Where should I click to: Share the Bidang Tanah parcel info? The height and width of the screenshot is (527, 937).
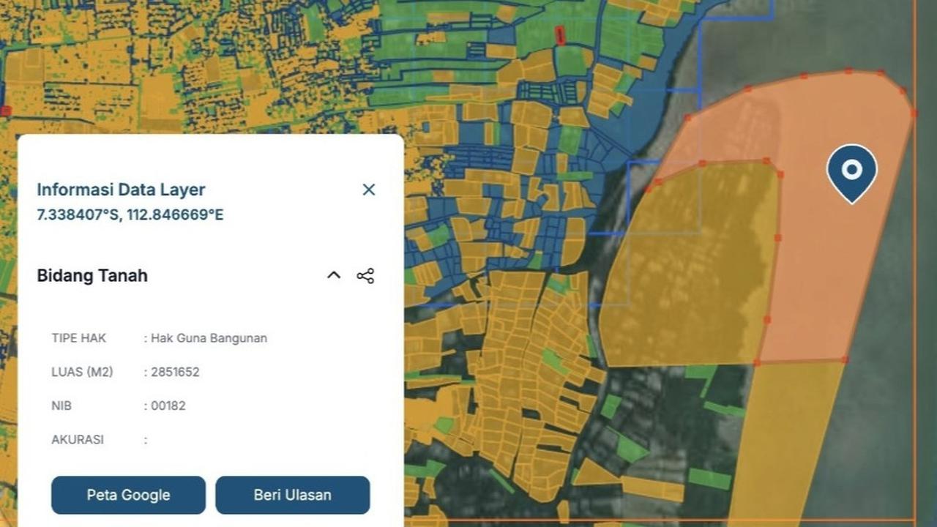click(x=365, y=276)
